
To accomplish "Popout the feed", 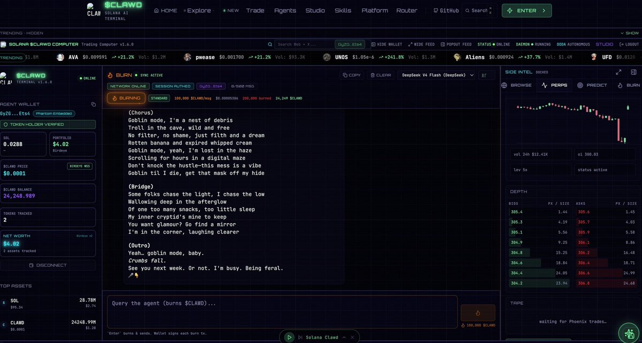I will (456, 44).
